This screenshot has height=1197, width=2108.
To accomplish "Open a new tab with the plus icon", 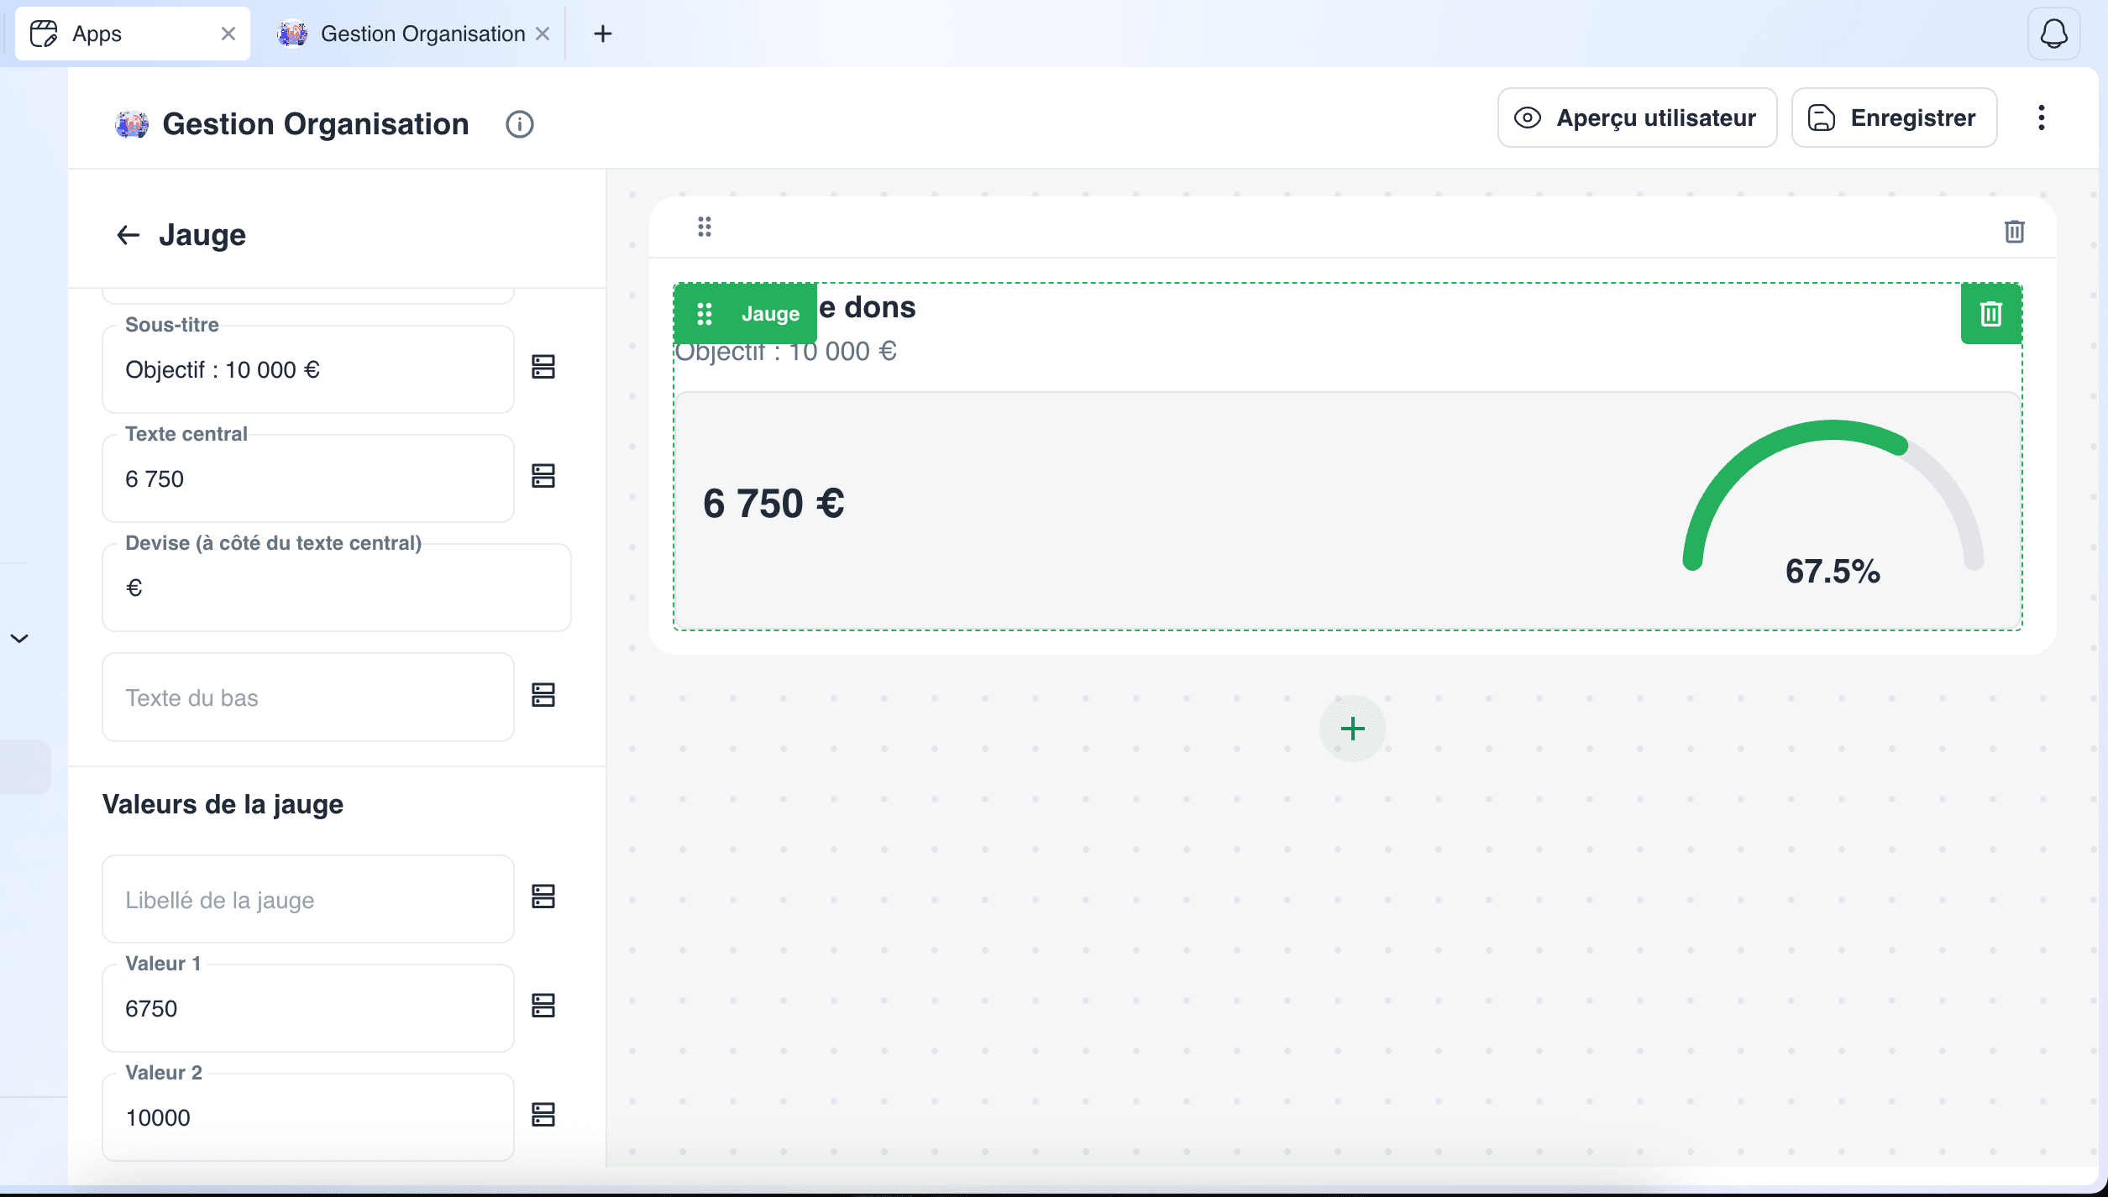I will [603, 34].
